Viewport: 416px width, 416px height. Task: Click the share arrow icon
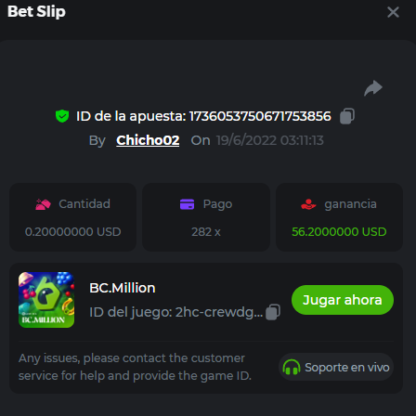pos(373,88)
